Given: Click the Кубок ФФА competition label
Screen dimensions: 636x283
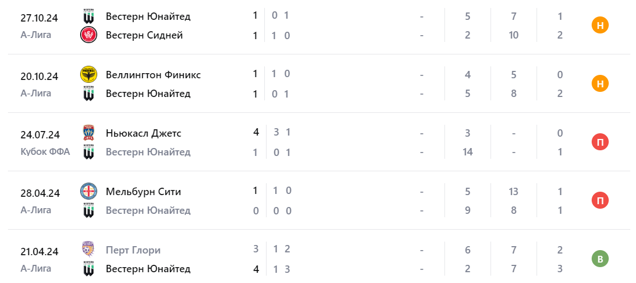Looking at the screenshot, I should (x=45, y=151).
